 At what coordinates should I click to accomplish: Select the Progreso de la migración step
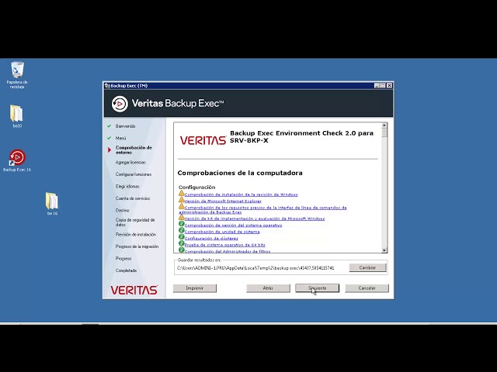(x=137, y=246)
